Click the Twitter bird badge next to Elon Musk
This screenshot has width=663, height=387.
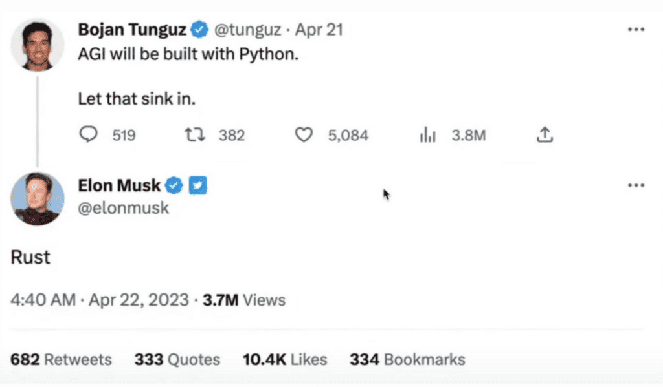[x=197, y=185]
